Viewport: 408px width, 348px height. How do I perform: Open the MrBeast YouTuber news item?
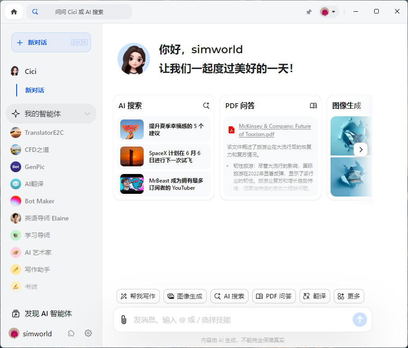[x=163, y=184]
